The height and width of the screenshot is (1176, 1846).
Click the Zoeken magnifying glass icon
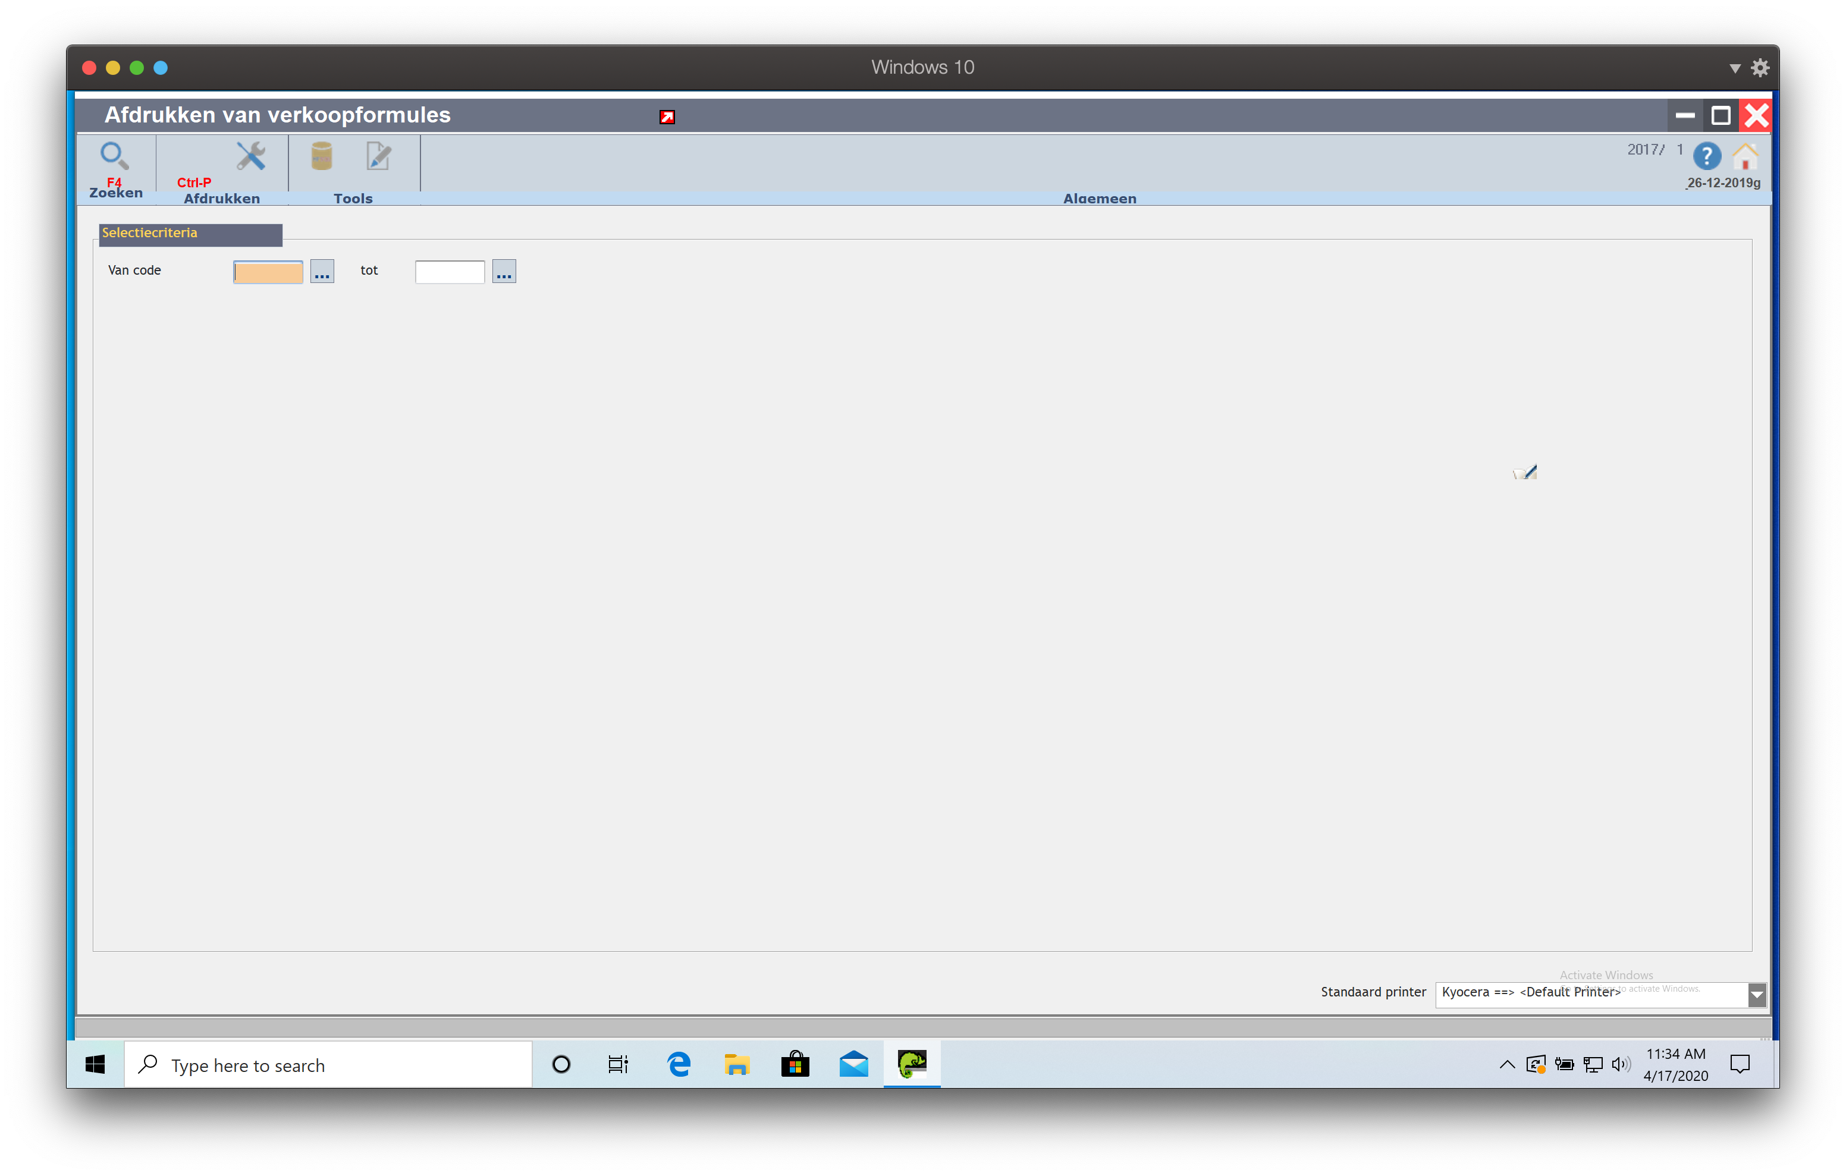114,156
